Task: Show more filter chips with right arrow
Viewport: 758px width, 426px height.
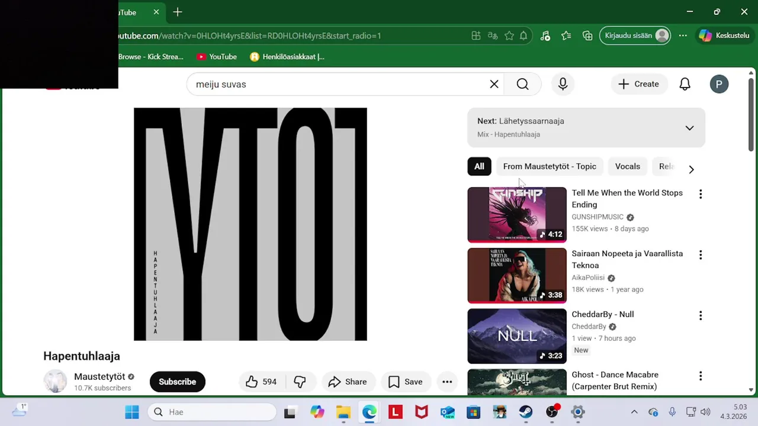Action: pyautogui.click(x=691, y=169)
